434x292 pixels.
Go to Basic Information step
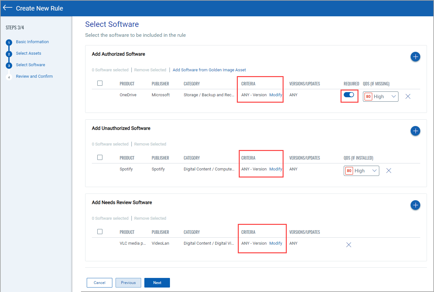pyautogui.click(x=32, y=42)
